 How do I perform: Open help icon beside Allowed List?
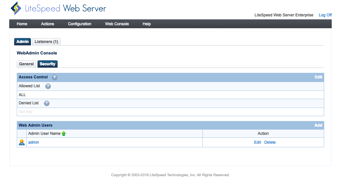coord(48,86)
